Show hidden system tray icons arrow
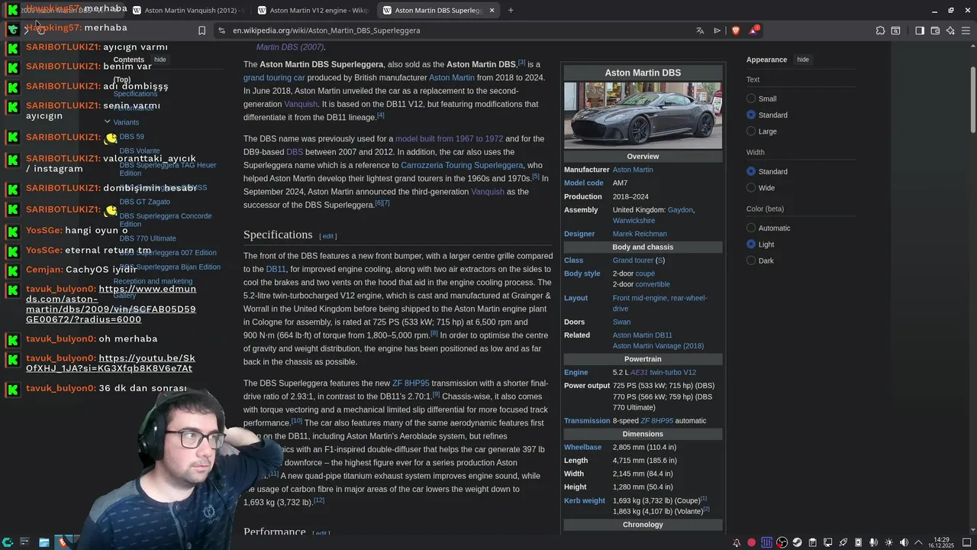The width and height of the screenshot is (977, 550). click(918, 542)
